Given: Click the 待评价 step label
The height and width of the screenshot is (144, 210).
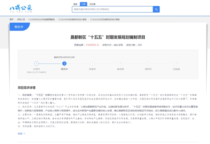Looking at the screenshot, I should [x=148, y=69].
